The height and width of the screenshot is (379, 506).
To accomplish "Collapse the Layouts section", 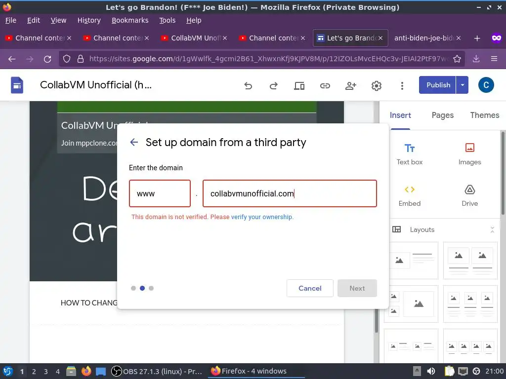I will tap(492, 229).
